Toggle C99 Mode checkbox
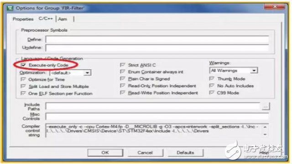 (212, 92)
